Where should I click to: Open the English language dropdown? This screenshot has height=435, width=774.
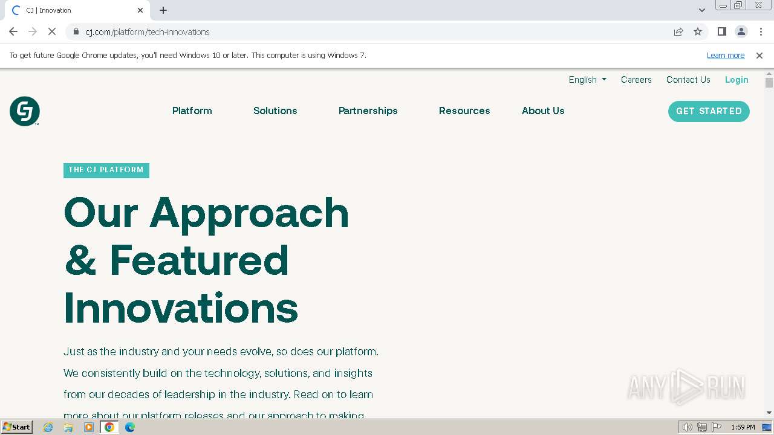(588, 80)
